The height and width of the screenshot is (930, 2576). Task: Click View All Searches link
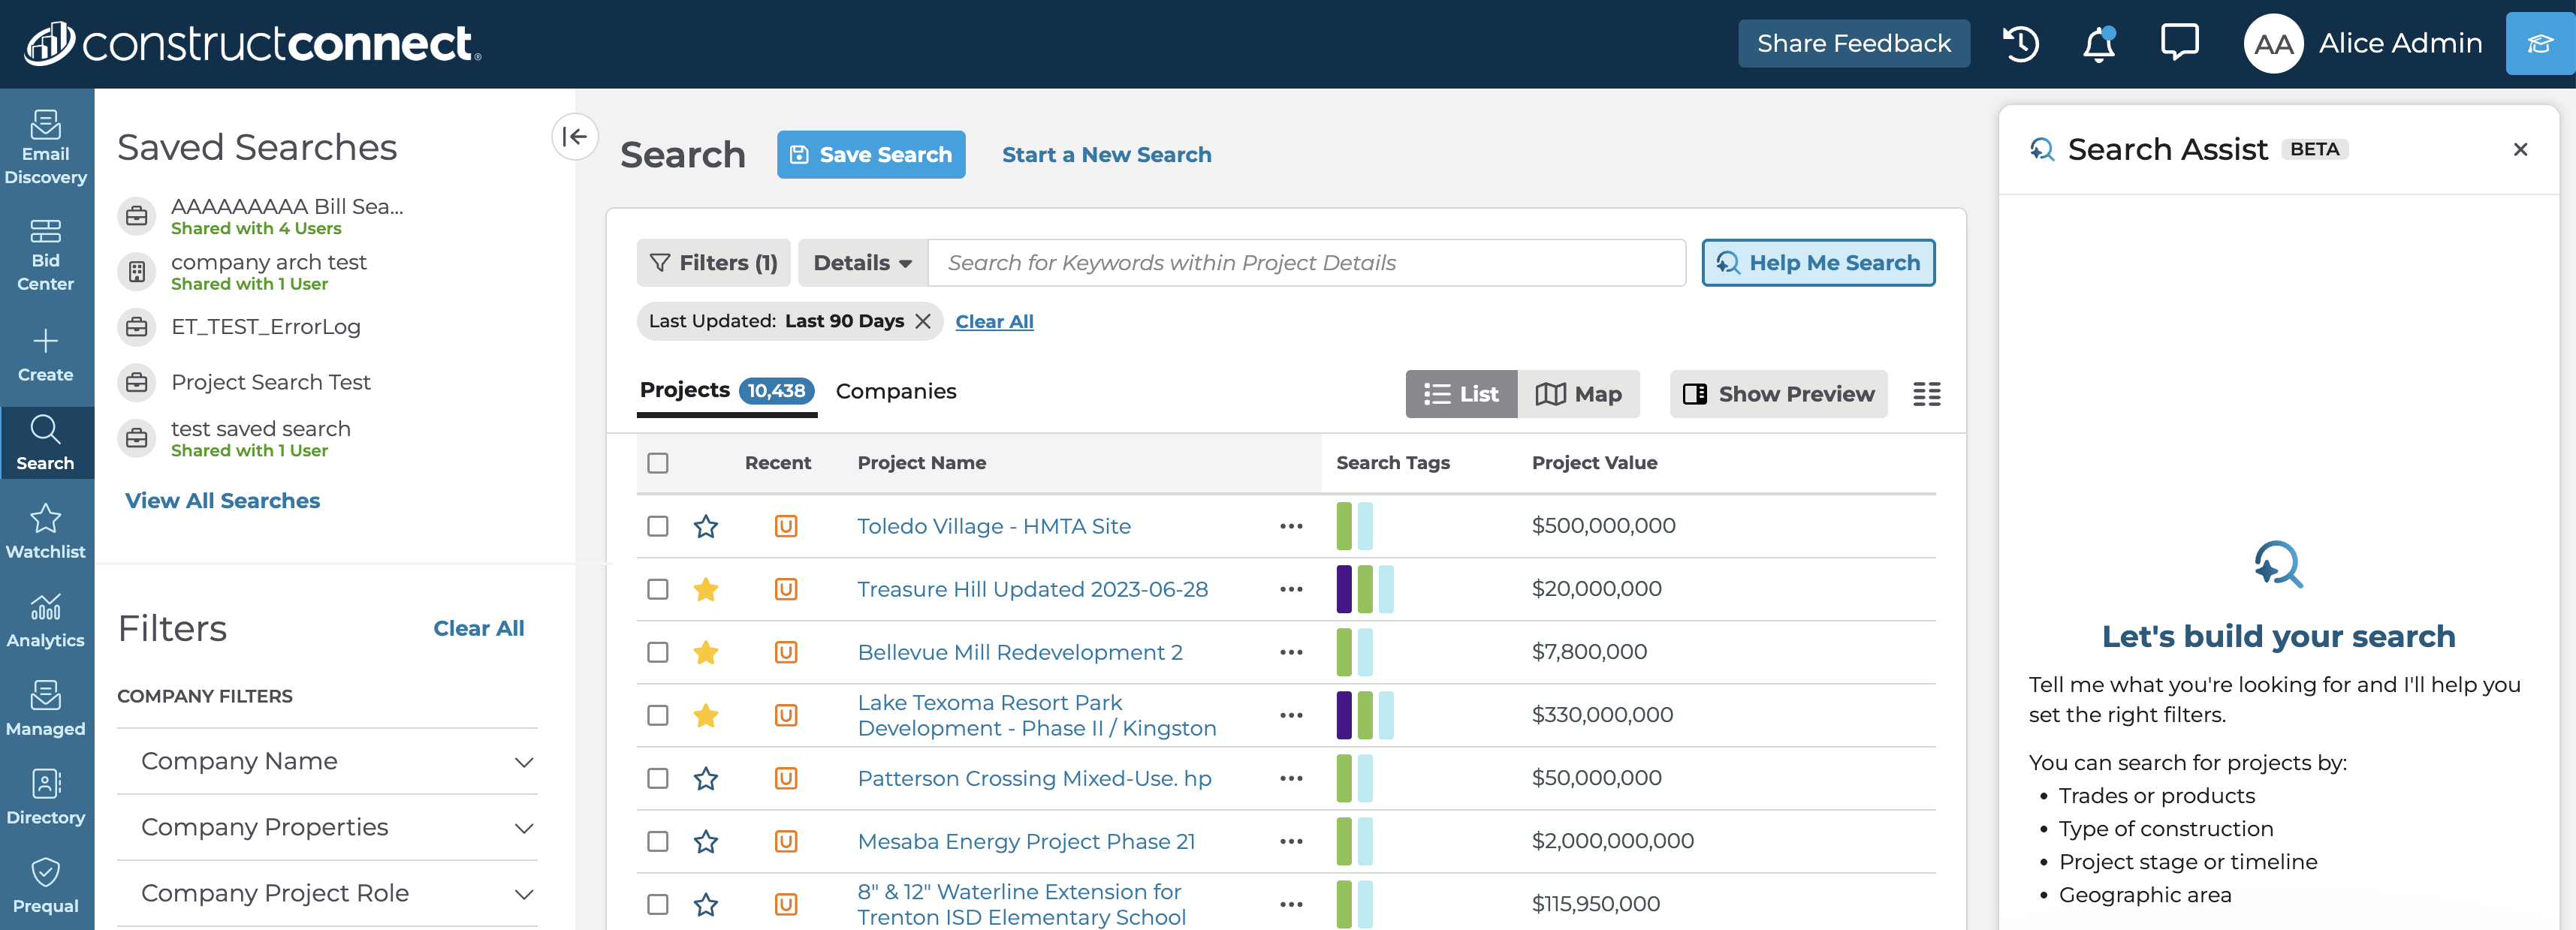coord(222,501)
